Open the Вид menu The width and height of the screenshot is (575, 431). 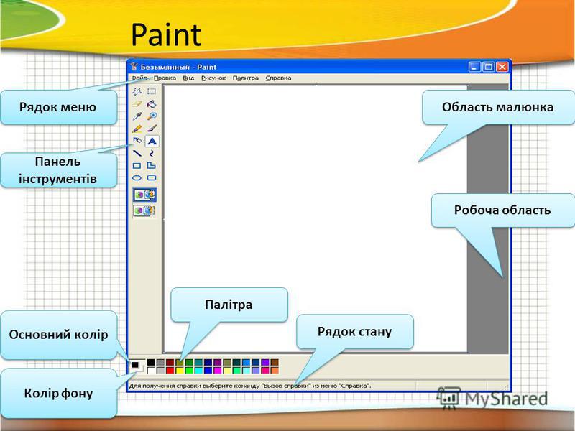point(188,78)
